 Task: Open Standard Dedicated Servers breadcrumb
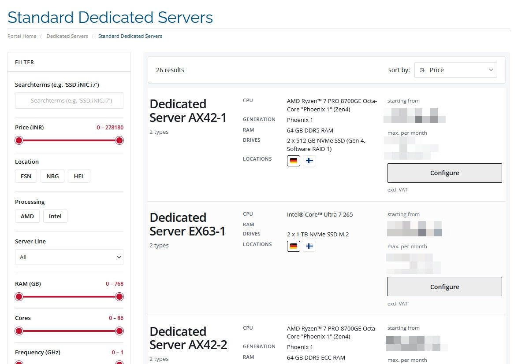click(x=130, y=36)
